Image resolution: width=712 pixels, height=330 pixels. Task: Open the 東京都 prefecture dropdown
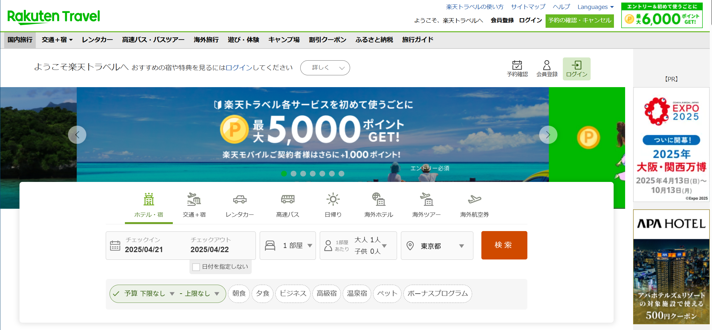(437, 245)
